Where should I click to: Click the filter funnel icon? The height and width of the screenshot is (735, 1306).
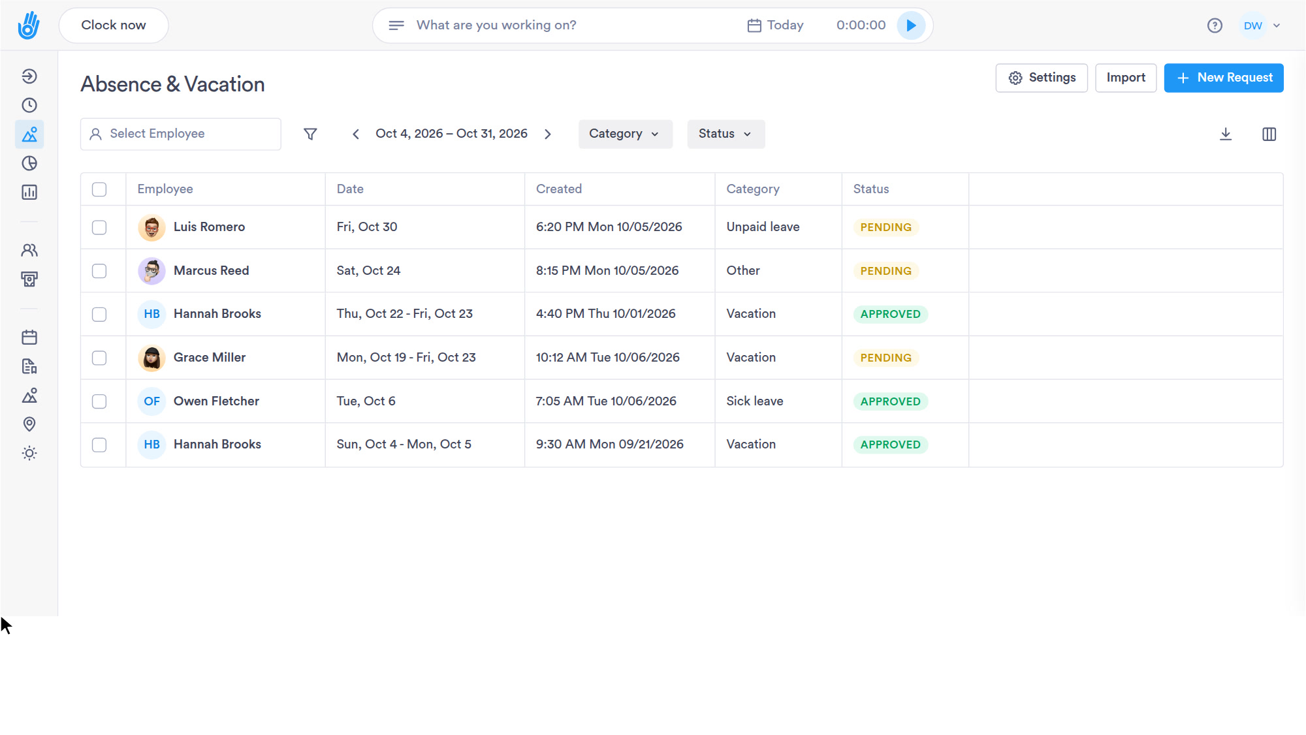pyautogui.click(x=310, y=134)
